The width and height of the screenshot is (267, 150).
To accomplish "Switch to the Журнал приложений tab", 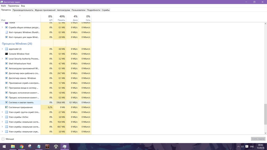I will tap(45, 10).
